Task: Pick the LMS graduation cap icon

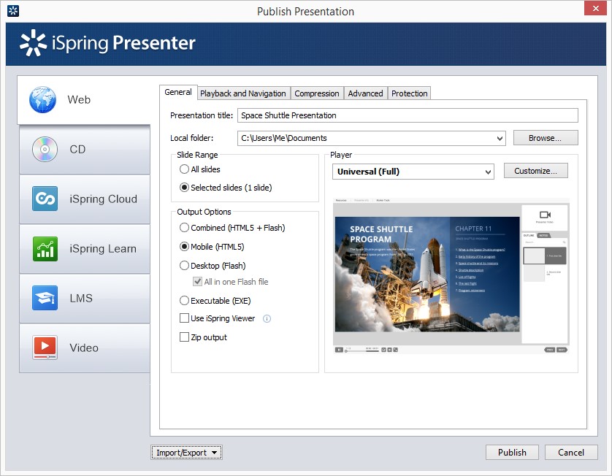Action: [45, 298]
